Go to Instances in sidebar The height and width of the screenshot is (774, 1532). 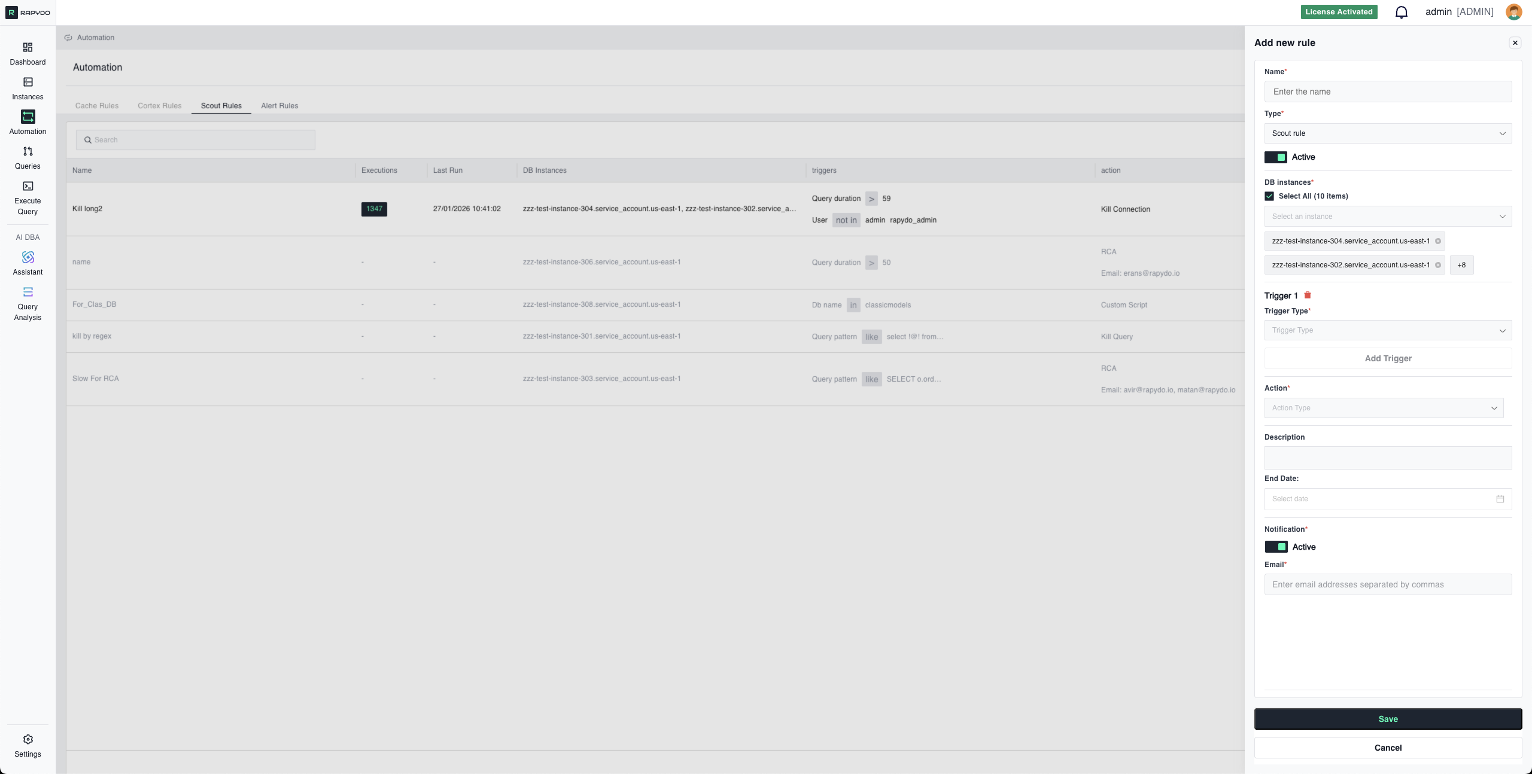click(x=28, y=83)
